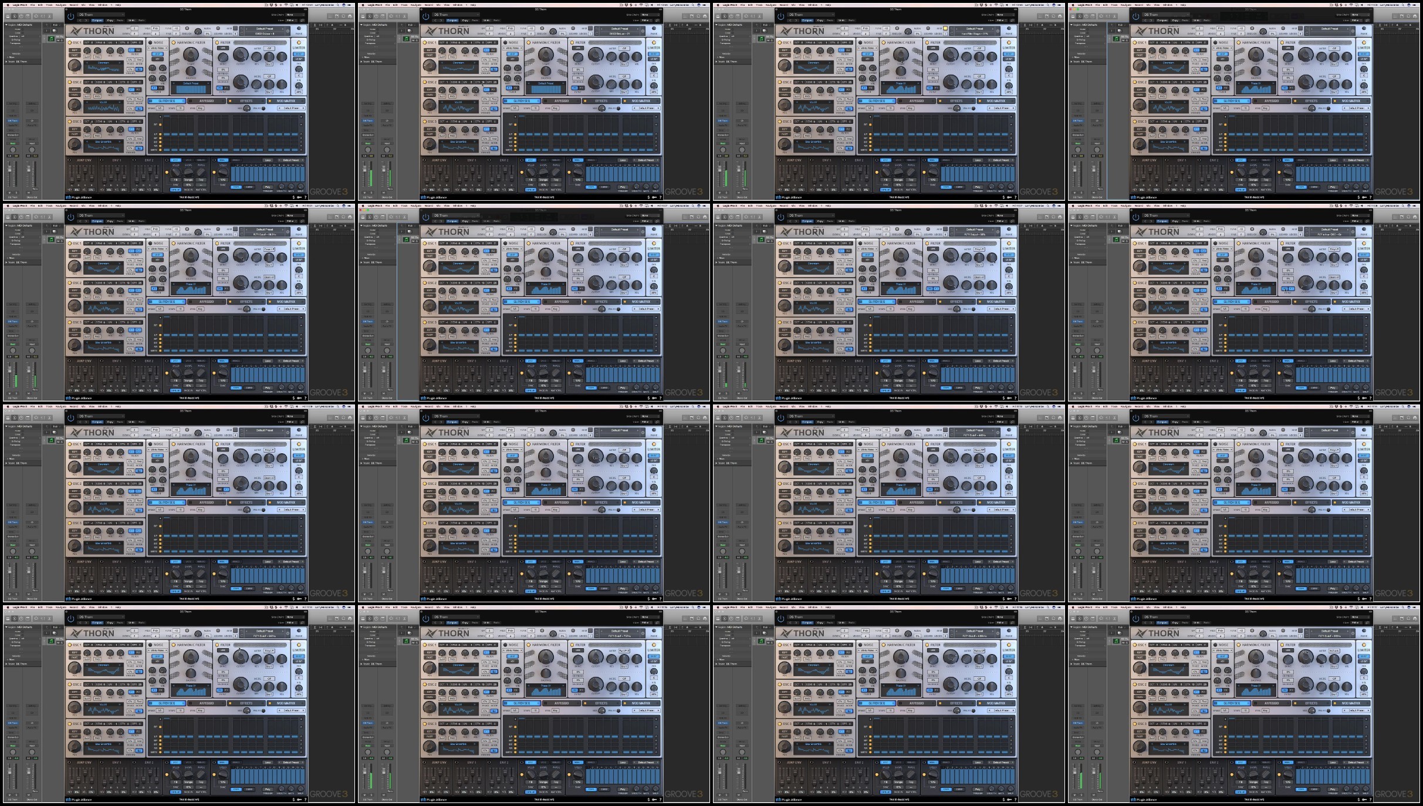In the OSC2 Octave frame, click Logic's scissors Editors icon
Viewport: 1423px width, 806px height.
click(49, 16)
